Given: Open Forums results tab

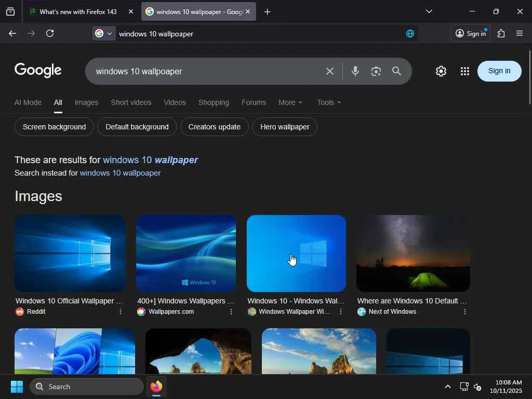Looking at the screenshot, I should pyautogui.click(x=254, y=102).
